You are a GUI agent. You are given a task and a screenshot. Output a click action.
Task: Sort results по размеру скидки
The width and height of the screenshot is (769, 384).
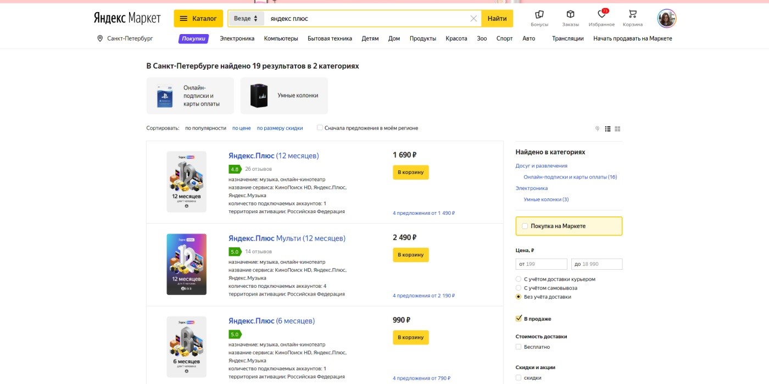(280, 128)
